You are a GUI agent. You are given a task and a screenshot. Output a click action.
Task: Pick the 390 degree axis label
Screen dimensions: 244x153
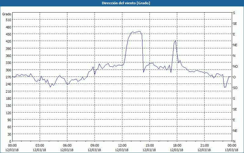(x=9, y=49)
